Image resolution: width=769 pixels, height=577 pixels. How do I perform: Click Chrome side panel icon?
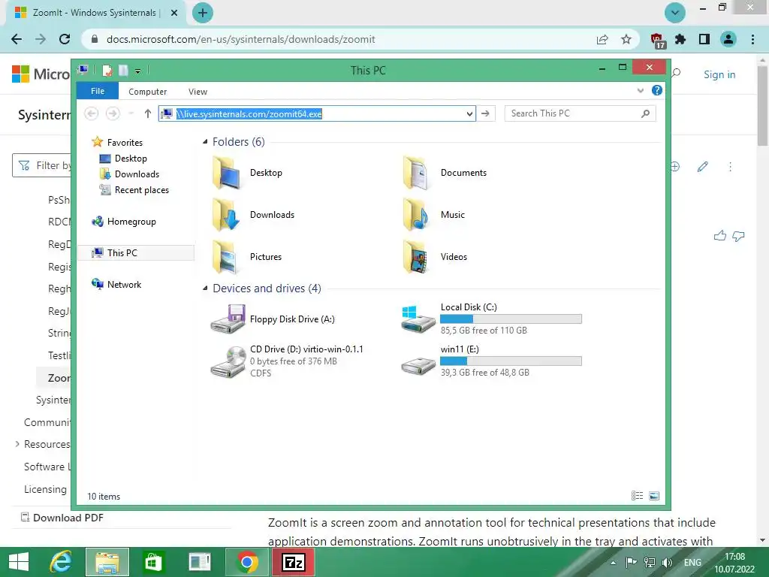(704, 39)
